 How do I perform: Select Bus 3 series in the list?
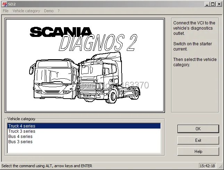(x=84, y=142)
